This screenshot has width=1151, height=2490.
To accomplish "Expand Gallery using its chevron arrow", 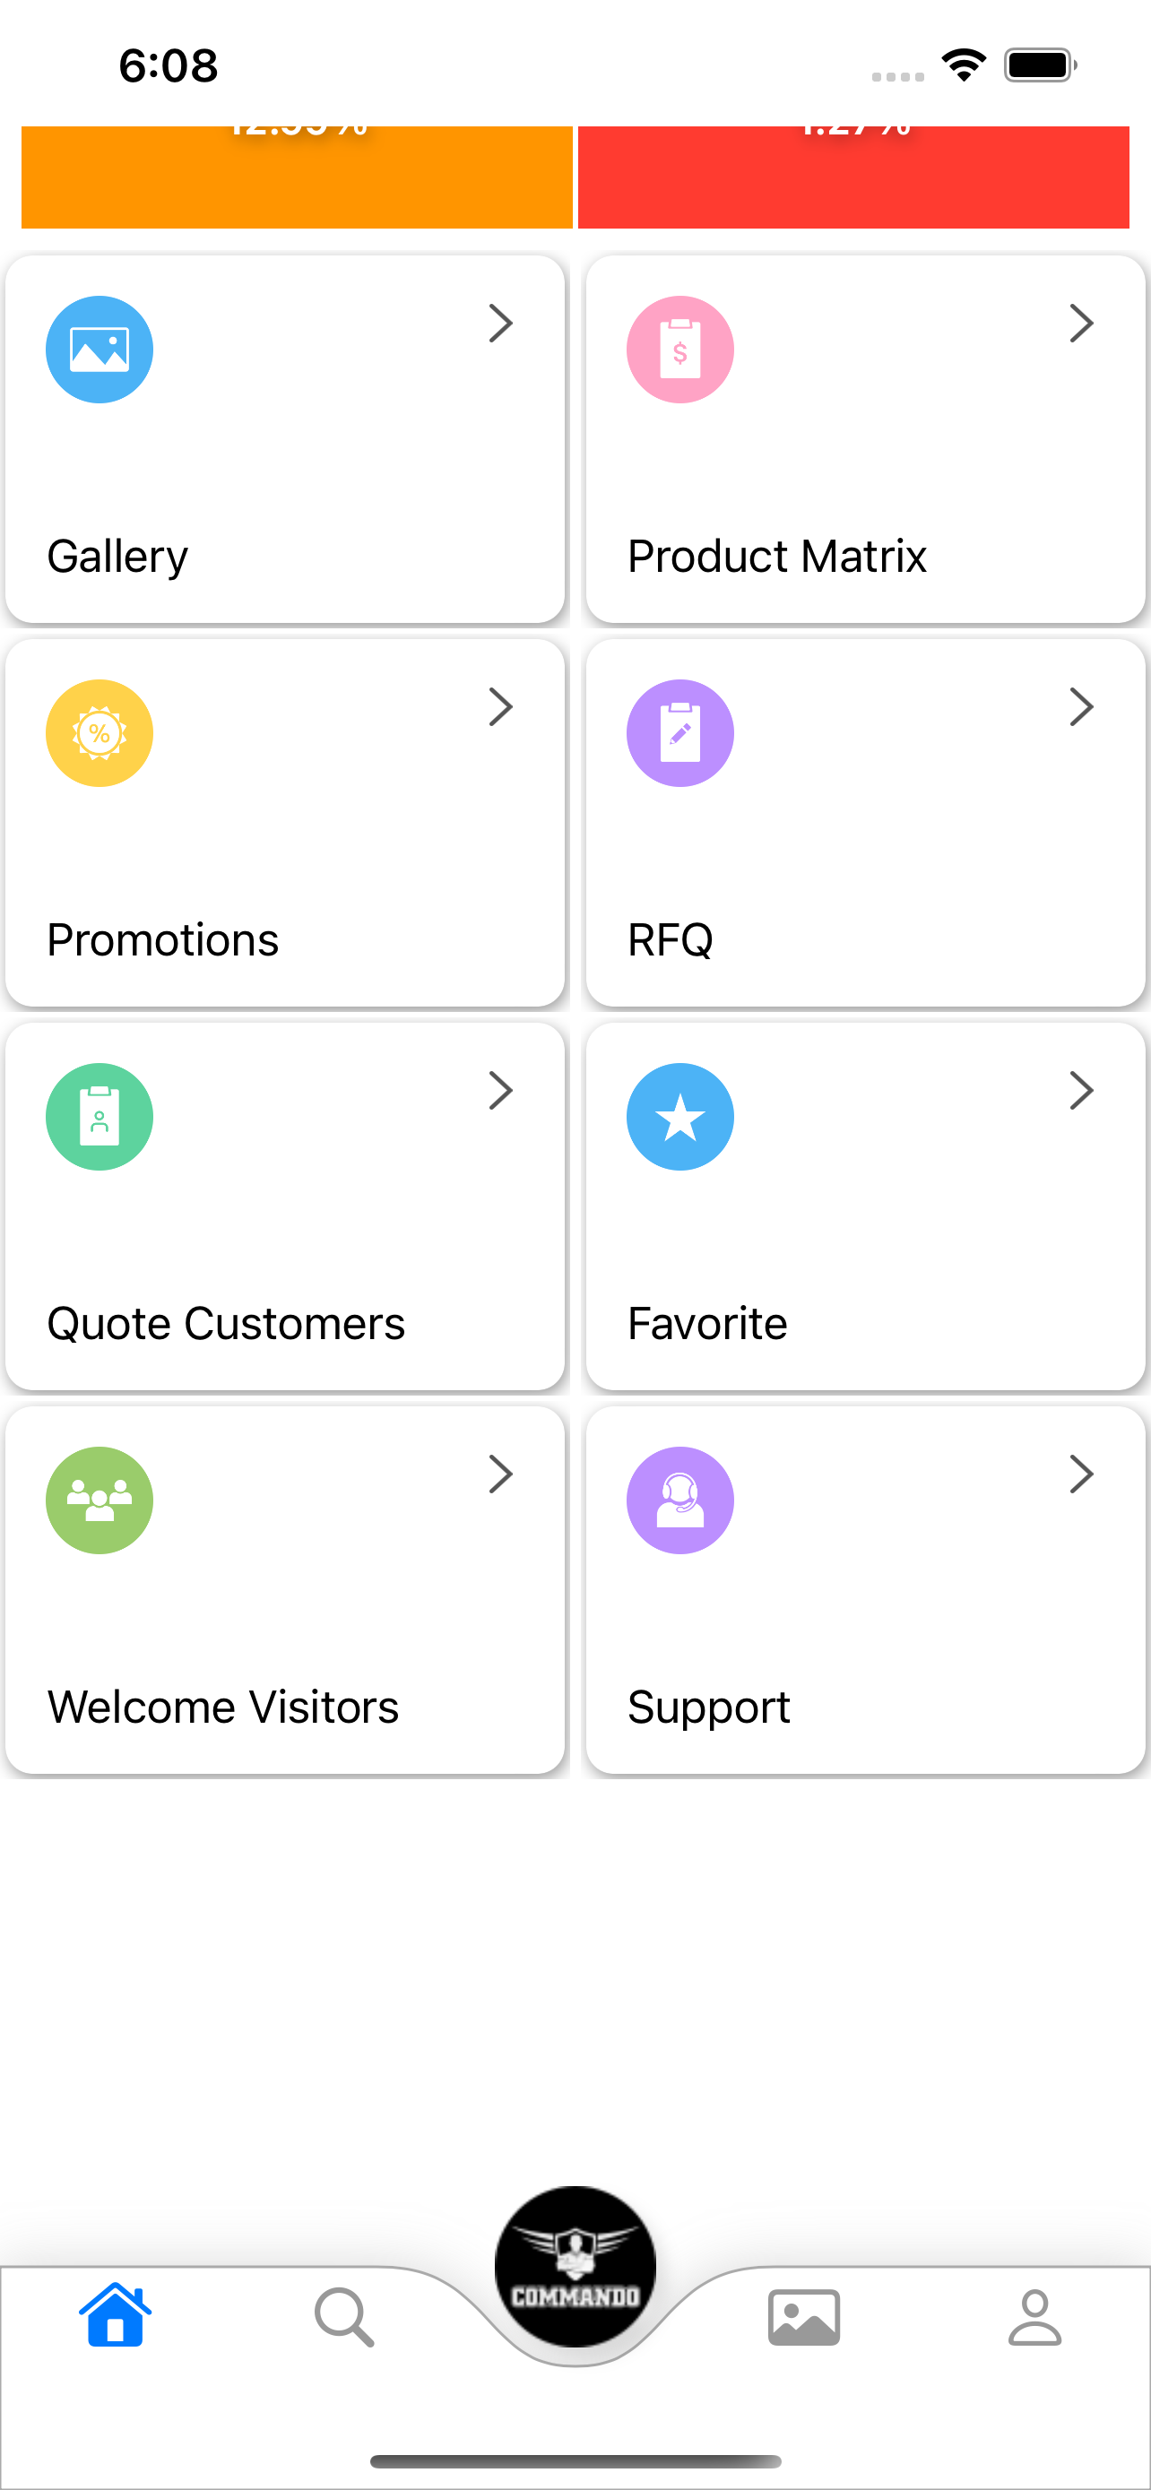I will [x=500, y=323].
